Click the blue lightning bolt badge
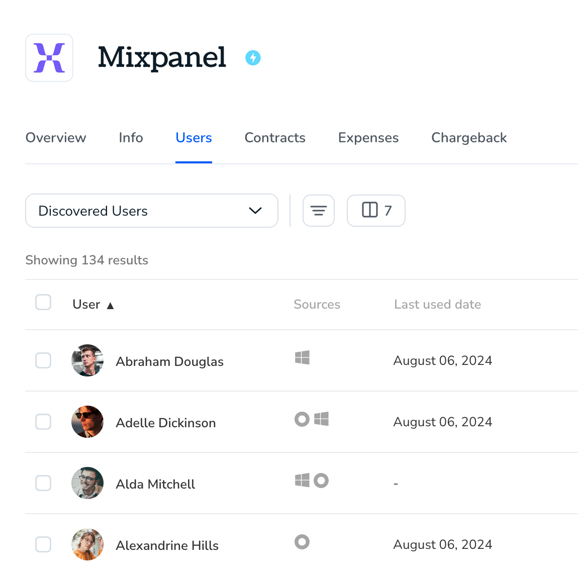This screenshot has height=572, width=578. (253, 58)
